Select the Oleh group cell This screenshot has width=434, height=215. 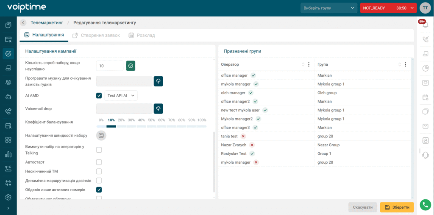[362, 93]
